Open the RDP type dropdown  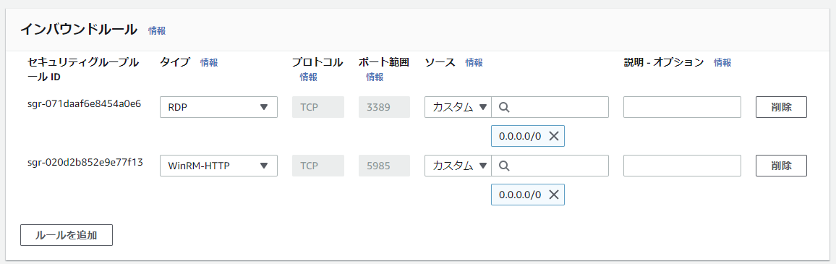click(218, 107)
